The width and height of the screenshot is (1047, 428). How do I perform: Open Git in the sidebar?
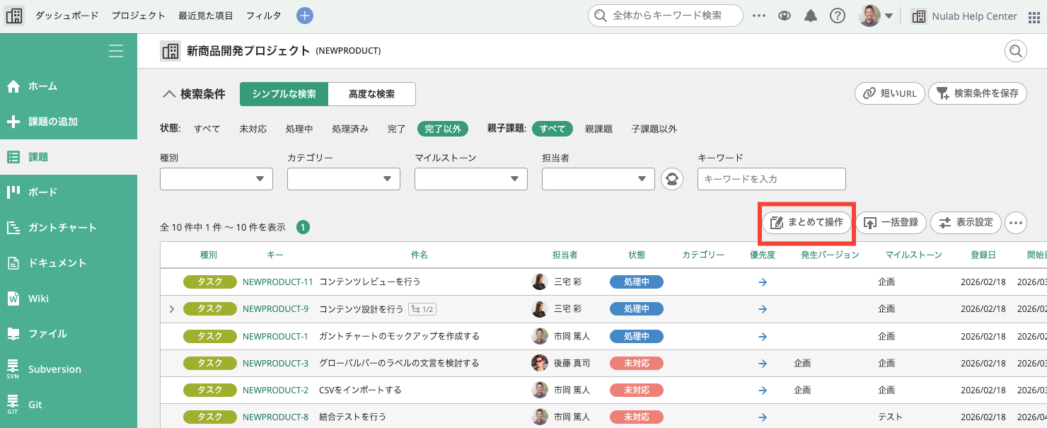[69, 405]
